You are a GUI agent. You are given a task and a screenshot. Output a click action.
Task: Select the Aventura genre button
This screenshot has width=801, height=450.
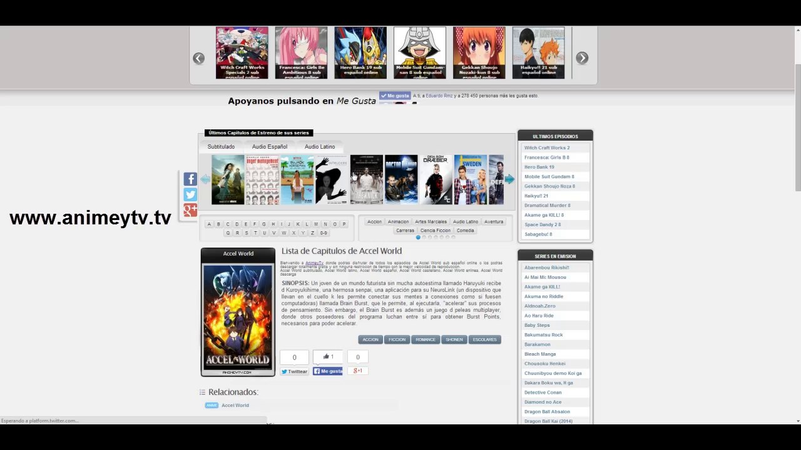[x=494, y=221]
